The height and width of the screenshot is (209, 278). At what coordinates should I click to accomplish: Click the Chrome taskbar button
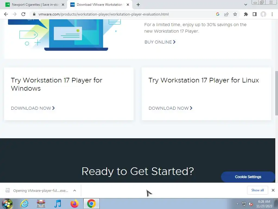click(x=91, y=204)
